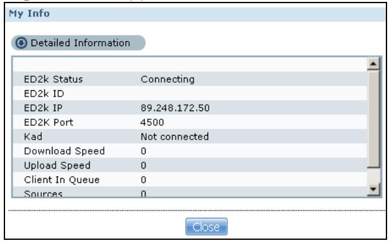Select the 'ED2k IP' label
Screen dimensions: 389x243
click(43, 108)
